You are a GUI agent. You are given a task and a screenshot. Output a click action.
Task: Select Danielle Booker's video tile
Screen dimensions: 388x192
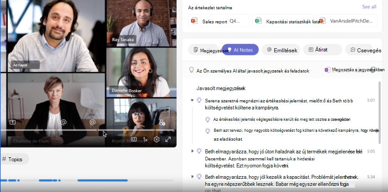pyautogui.click(x=141, y=72)
